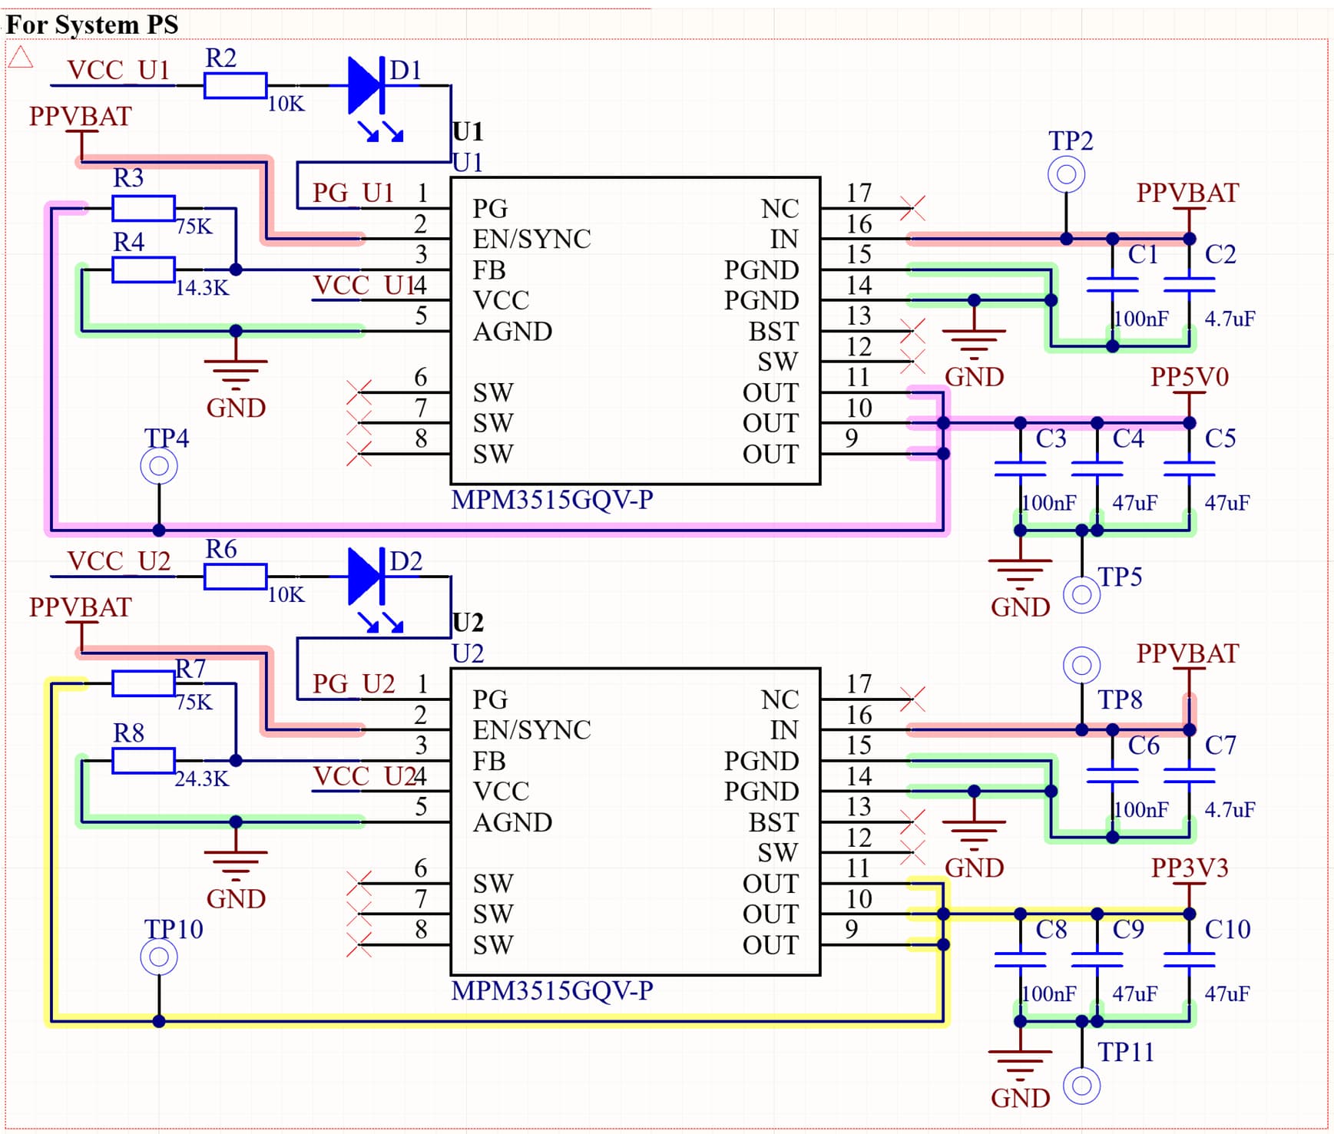This screenshot has width=1334, height=1134.
Task: Pick the TP11 test point circle
Action: pos(1081,1086)
